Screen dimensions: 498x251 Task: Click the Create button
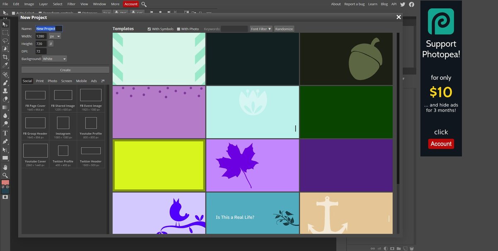pyautogui.click(x=65, y=70)
